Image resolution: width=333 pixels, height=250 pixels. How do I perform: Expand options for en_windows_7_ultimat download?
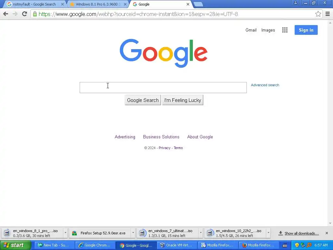[x=201, y=233]
